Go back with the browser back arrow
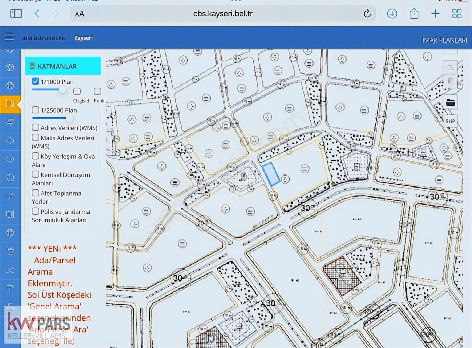 (37, 14)
